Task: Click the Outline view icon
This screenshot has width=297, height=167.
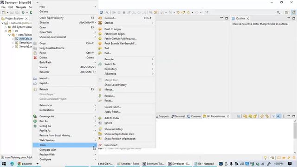Action: click(x=233, y=19)
